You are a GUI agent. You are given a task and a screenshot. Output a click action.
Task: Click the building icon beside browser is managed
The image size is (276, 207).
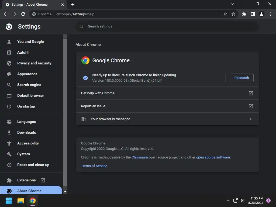(x=84, y=119)
